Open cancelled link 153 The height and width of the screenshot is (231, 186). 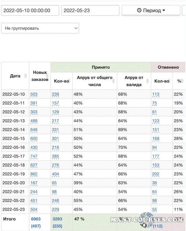[x=156, y=165]
